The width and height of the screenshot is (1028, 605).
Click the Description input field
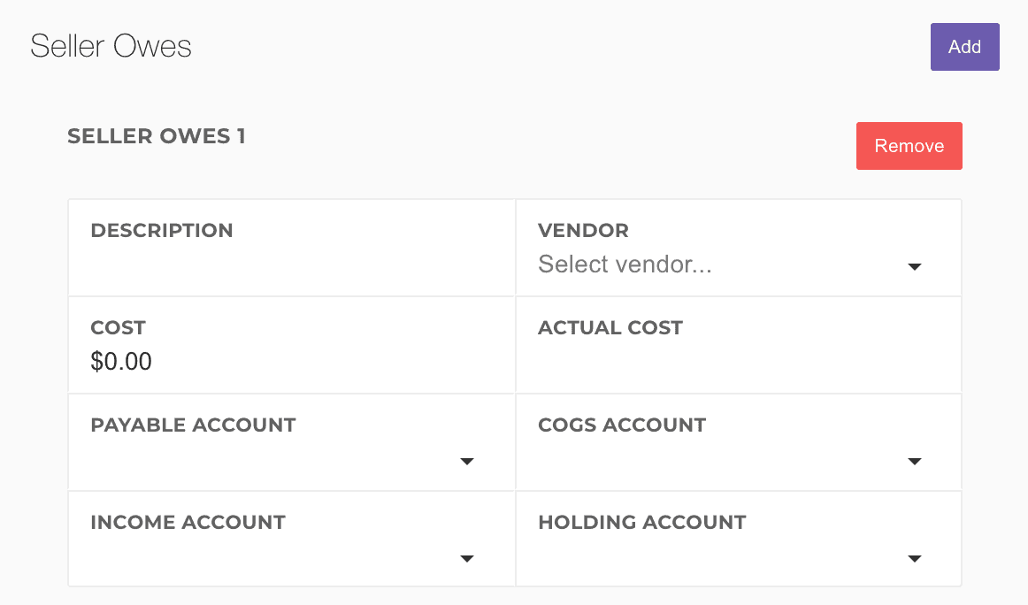pyautogui.click(x=292, y=264)
